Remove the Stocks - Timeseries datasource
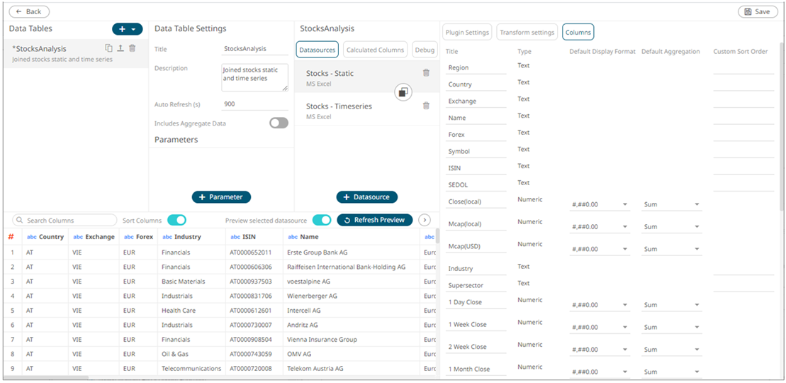 (426, 106)
